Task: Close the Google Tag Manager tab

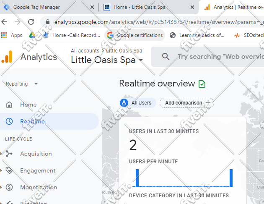Action: coord(92,7)
